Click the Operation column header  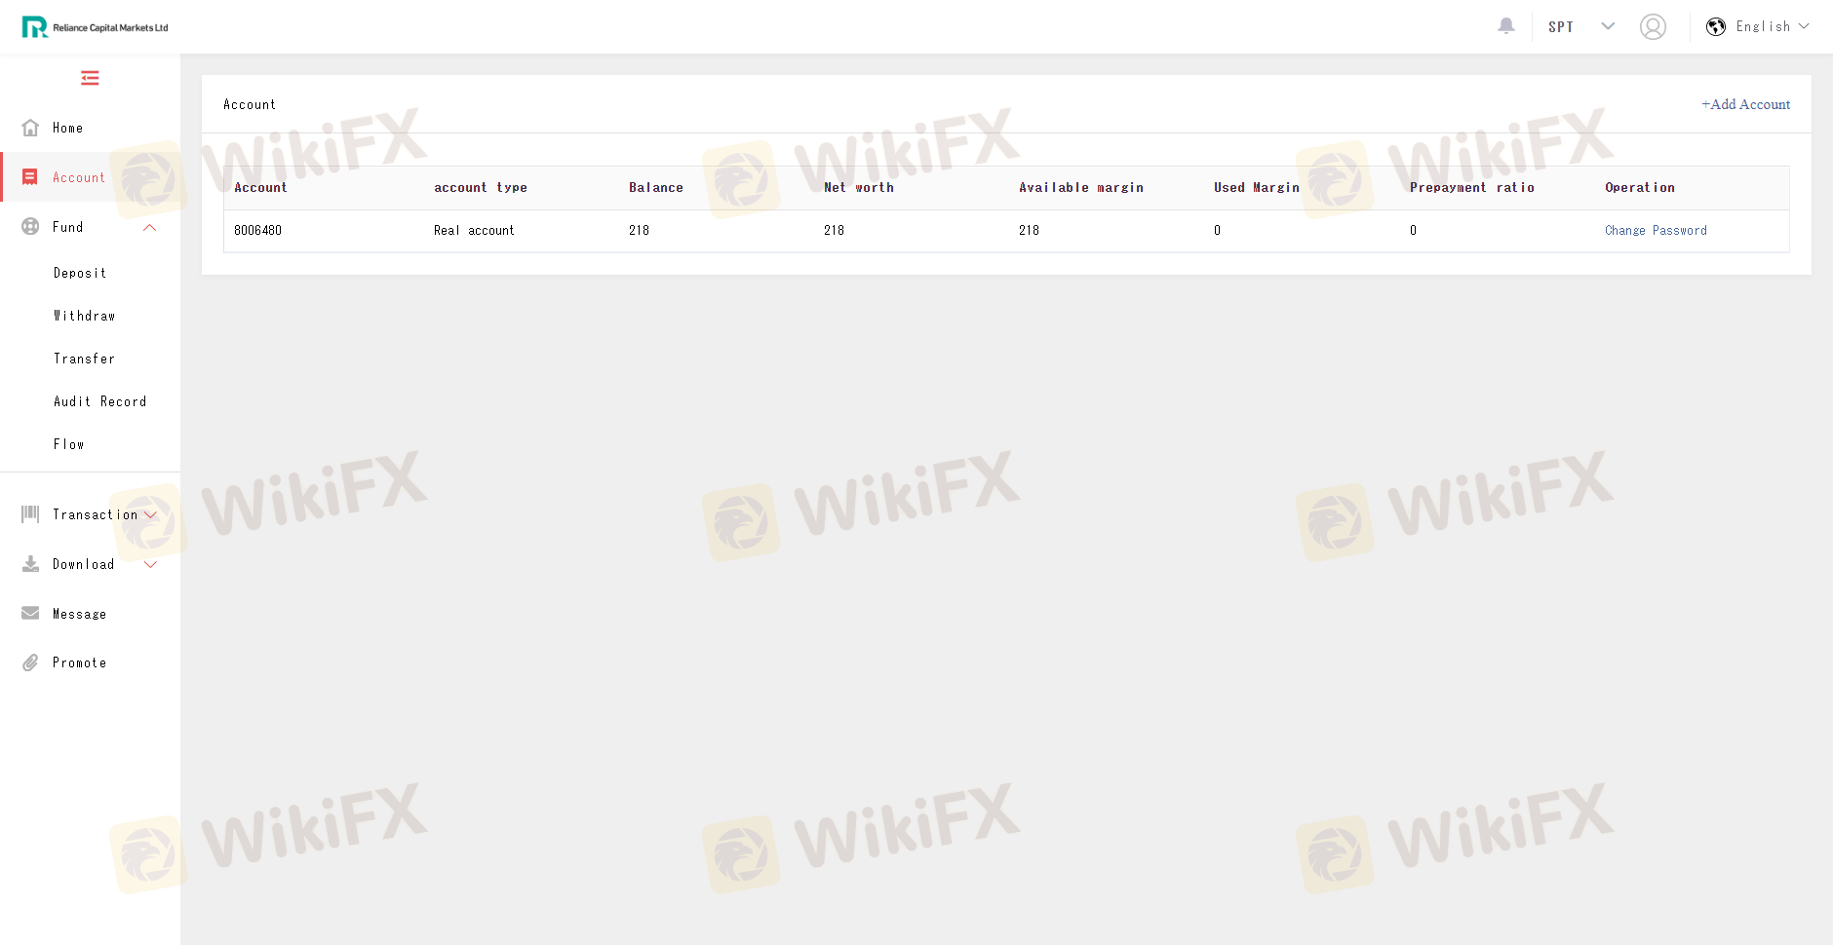1640,188
